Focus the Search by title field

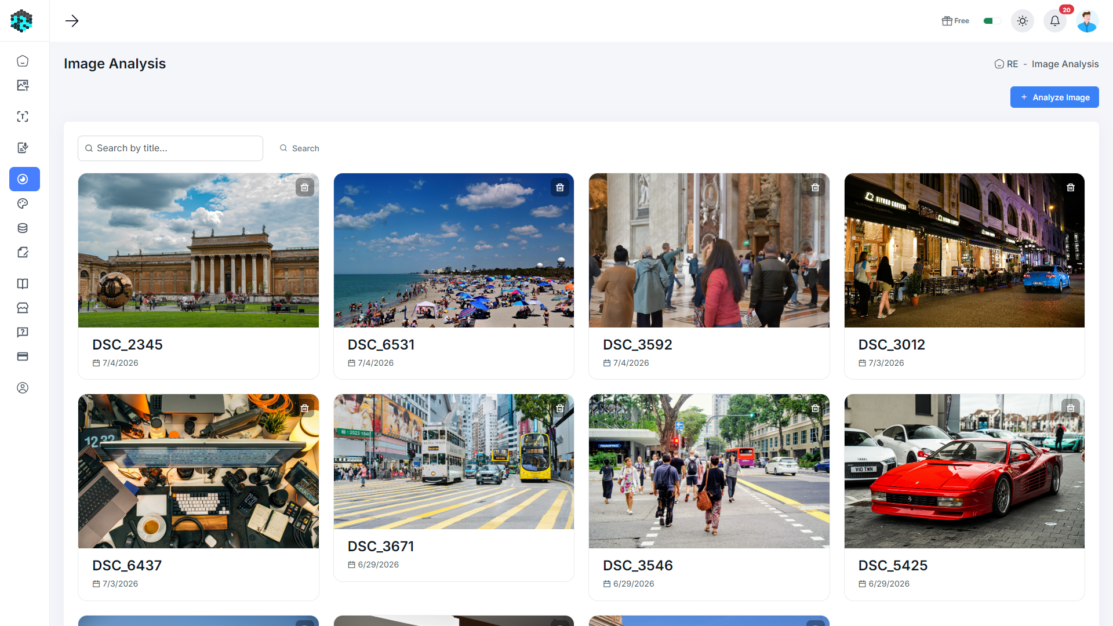[x=170, y=148]
